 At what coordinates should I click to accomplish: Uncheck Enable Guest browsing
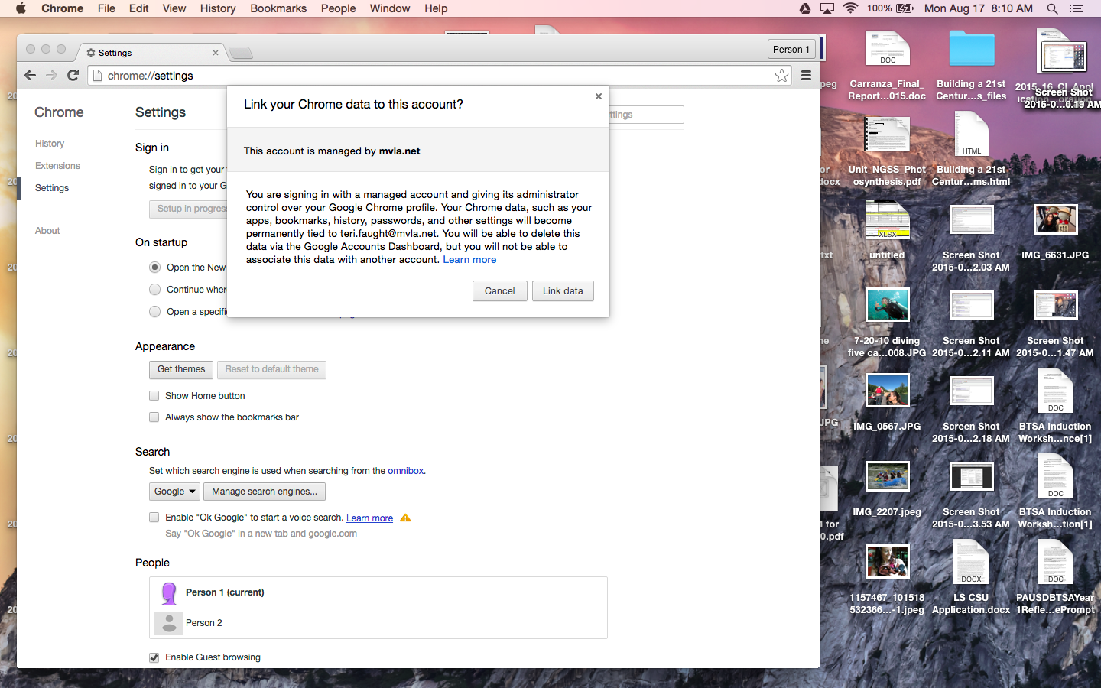[x=154, y=657]
